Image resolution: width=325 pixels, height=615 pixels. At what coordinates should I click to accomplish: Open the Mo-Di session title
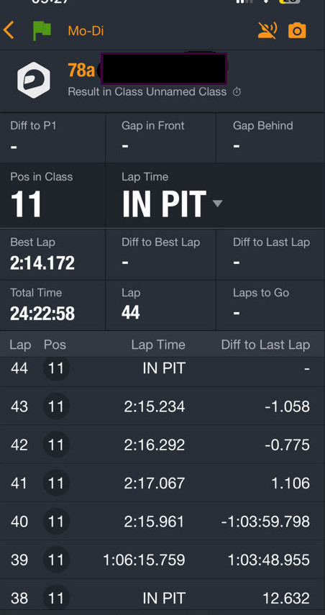tap(86, 31)
